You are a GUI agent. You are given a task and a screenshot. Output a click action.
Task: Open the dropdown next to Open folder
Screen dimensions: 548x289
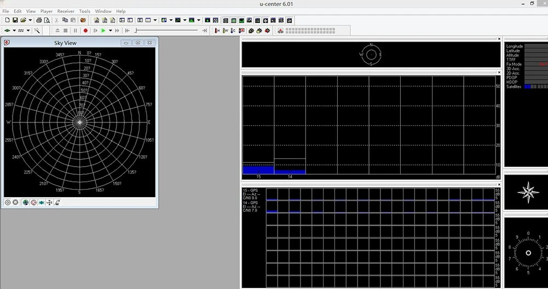(30, 20)
